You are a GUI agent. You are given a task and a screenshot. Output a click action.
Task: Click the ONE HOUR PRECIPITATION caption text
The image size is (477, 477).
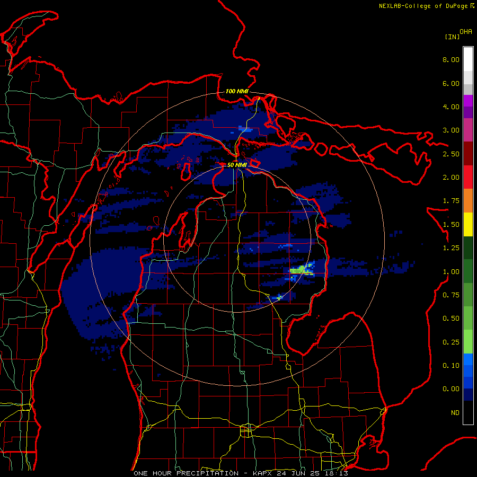point(186,473)
